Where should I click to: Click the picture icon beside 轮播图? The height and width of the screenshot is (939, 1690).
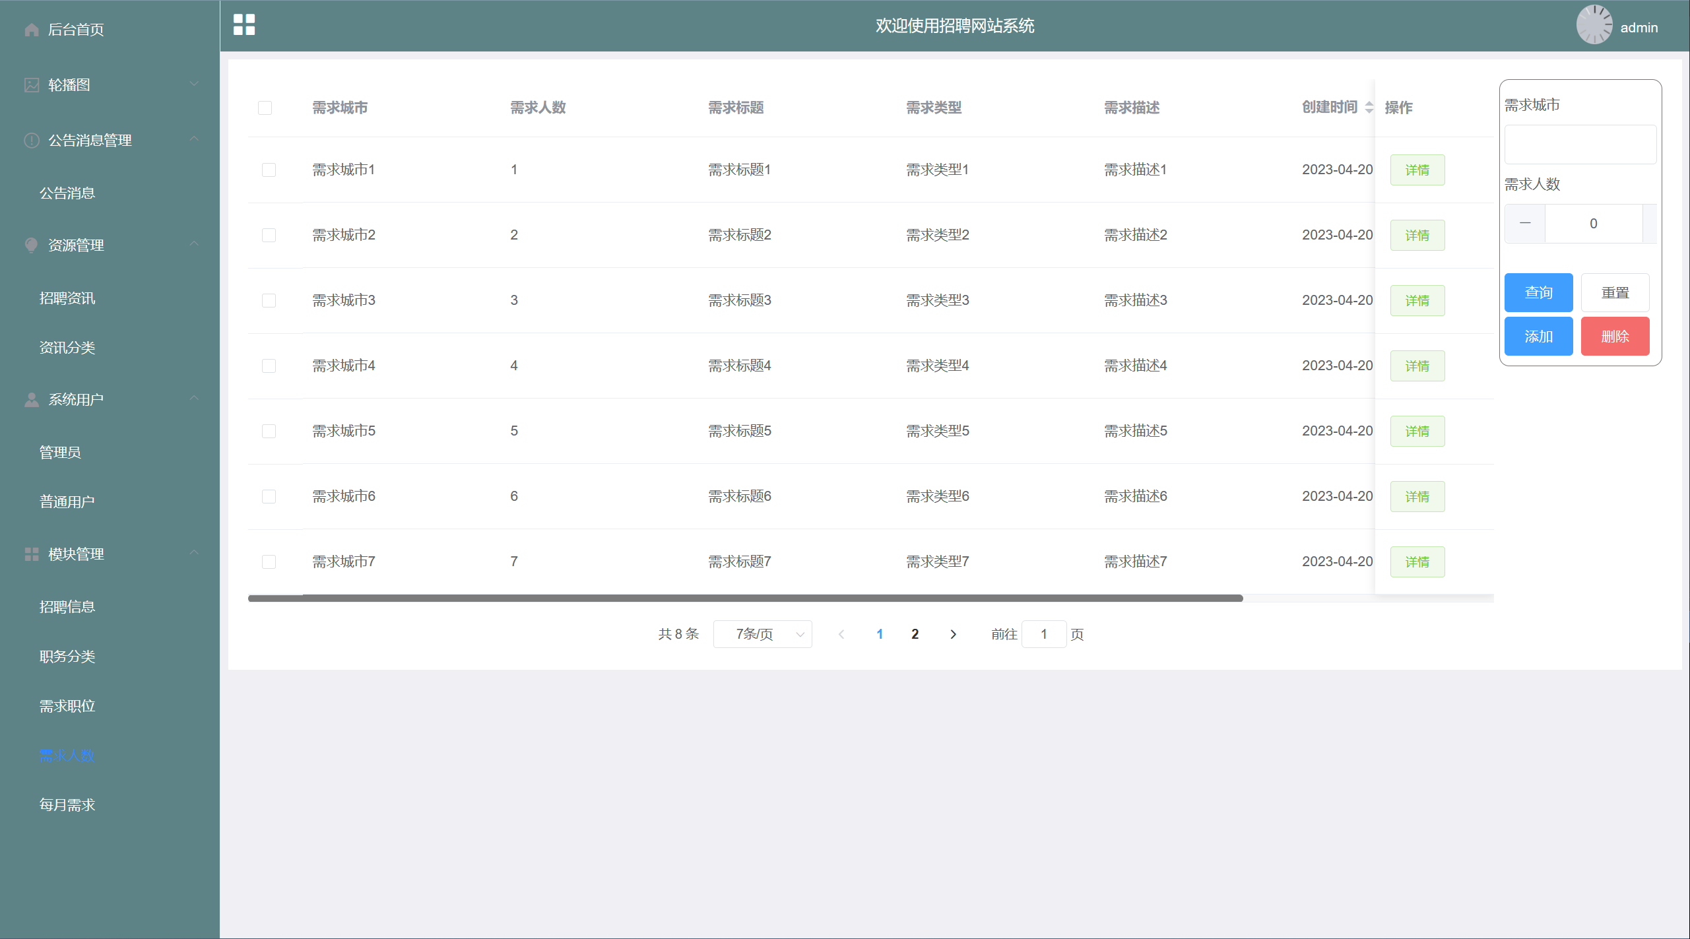coord(31,85)
